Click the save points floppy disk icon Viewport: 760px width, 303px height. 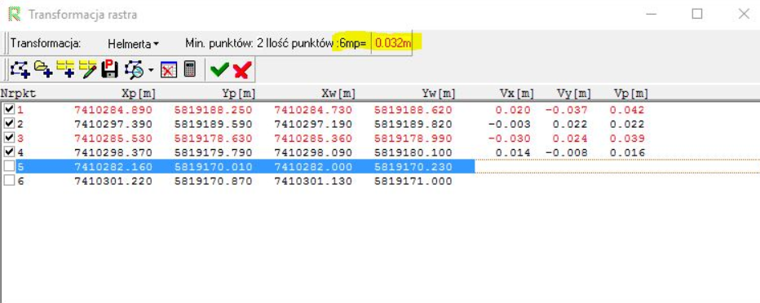[x=110, y=70]
